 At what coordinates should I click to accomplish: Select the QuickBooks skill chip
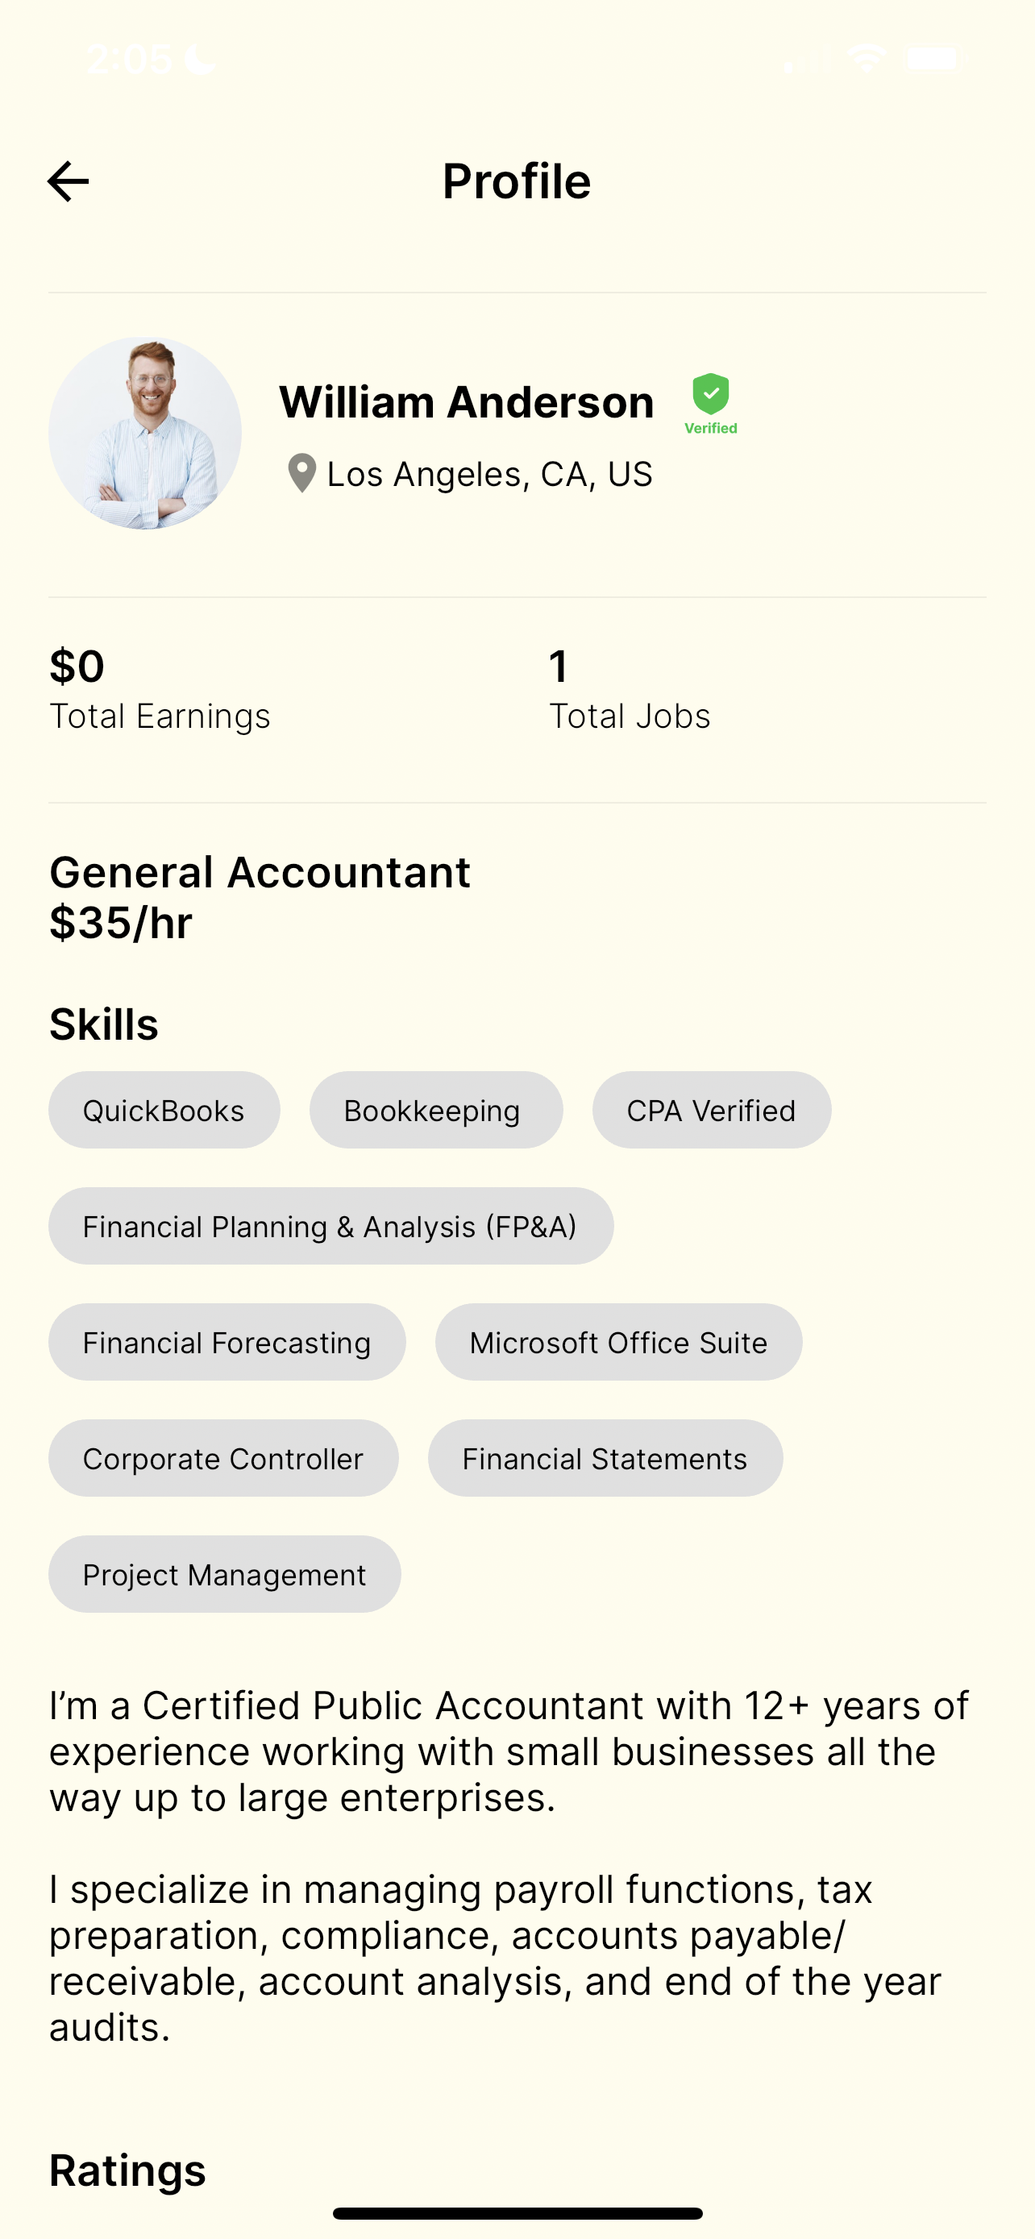coord(164,1110)
